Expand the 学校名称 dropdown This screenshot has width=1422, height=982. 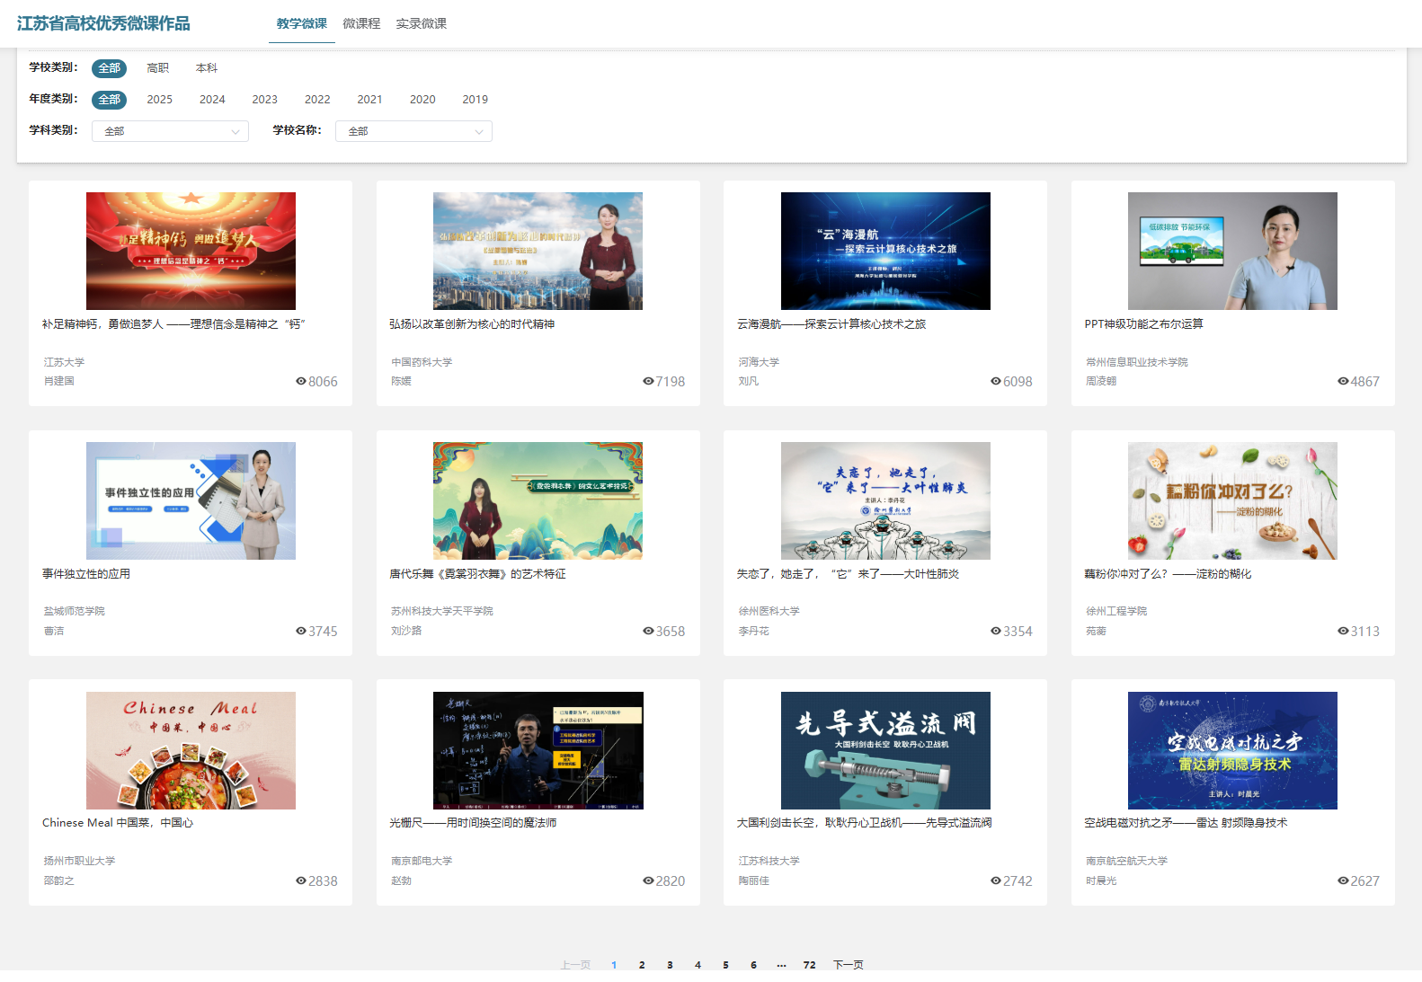point(413,131)
